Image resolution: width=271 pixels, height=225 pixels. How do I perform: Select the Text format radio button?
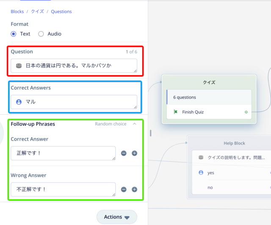click(14, 34)
